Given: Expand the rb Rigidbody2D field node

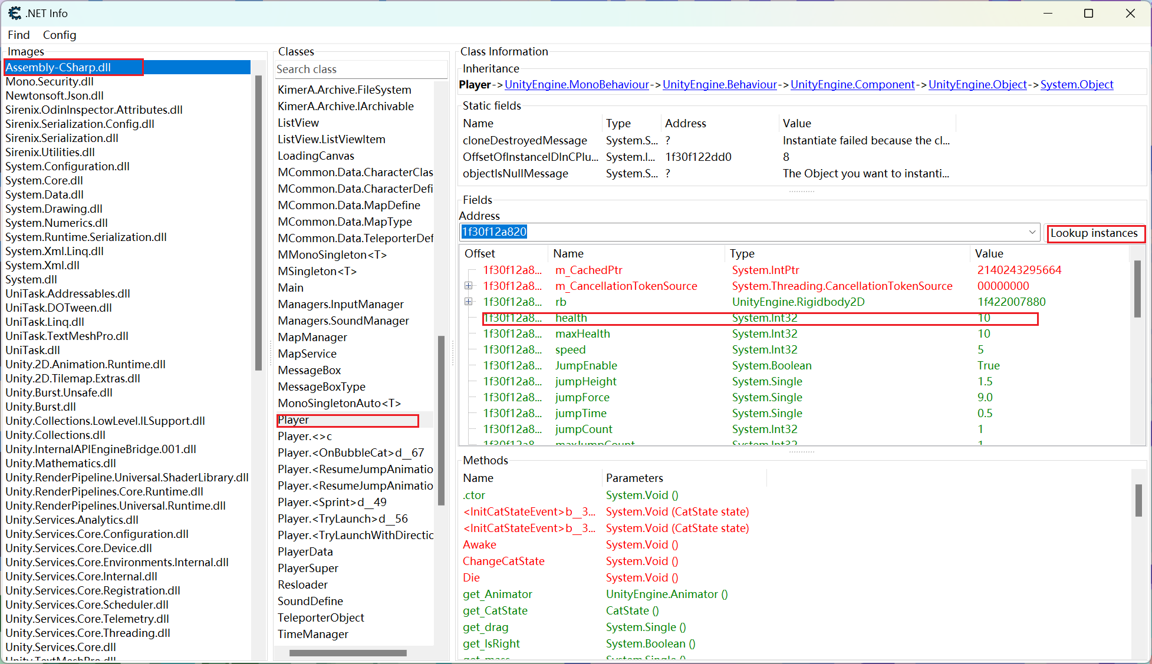Looking at the screenshot, I should [469, 302].
